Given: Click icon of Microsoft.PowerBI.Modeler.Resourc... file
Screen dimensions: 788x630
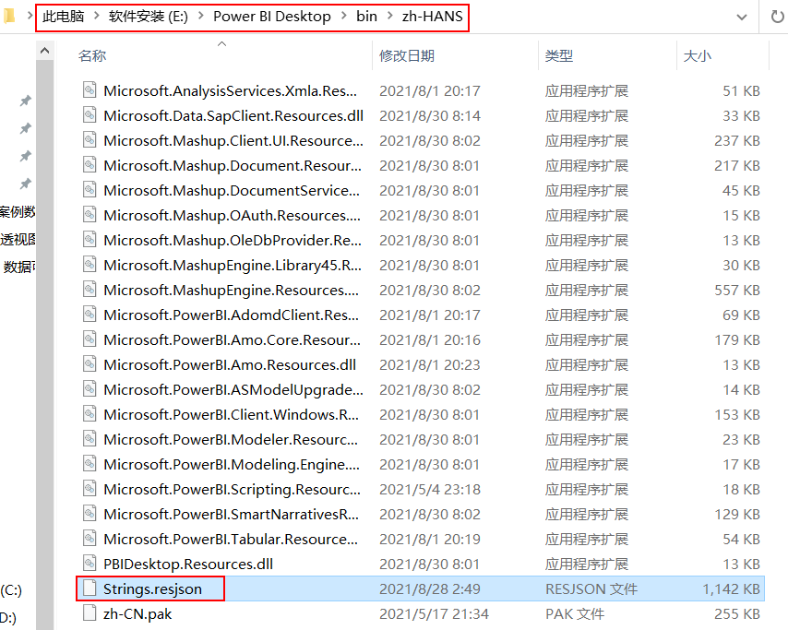Looking at the screenshot, I should (x=90, y=438).
